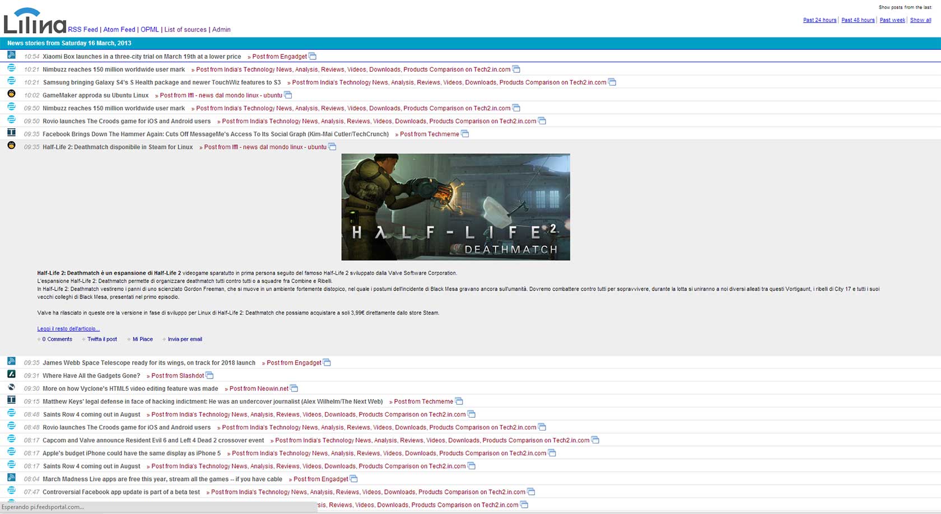Click Engadget feed icon beside Xiaomi Box story
The width and height of the screenshot is (941, 514).
tap(11, 55)
